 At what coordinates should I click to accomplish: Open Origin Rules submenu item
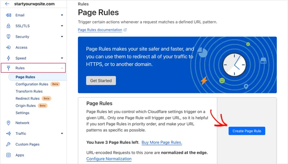point(25,106)
